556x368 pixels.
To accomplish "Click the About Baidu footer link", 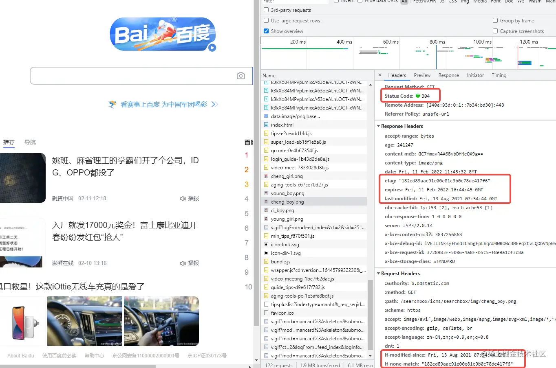I will [21, 356].
